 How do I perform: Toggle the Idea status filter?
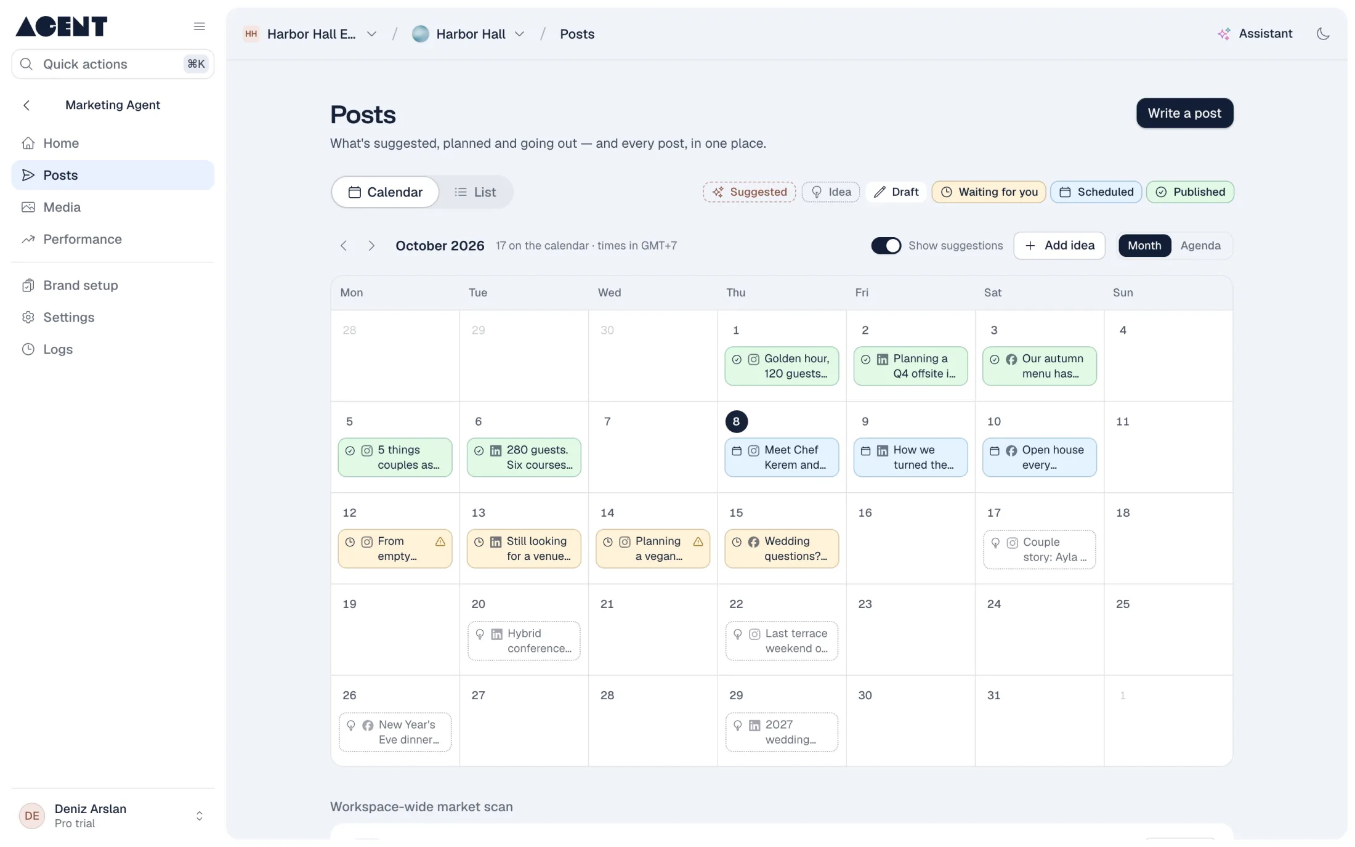tap(831, 192)
